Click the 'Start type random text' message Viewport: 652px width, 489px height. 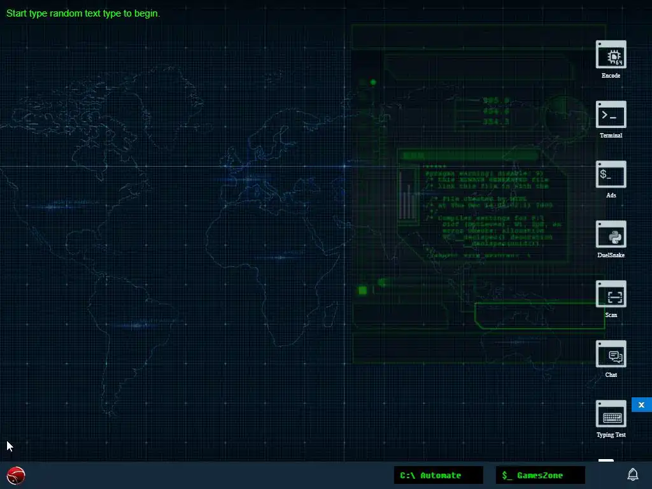point(83,13)
